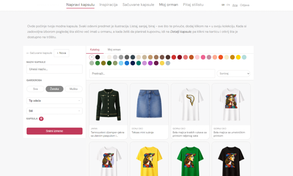Image resolution: width=293 pixels, height=176 pixels.
Task: Choose the Ženska wardrobe filter
Action: 54,89
